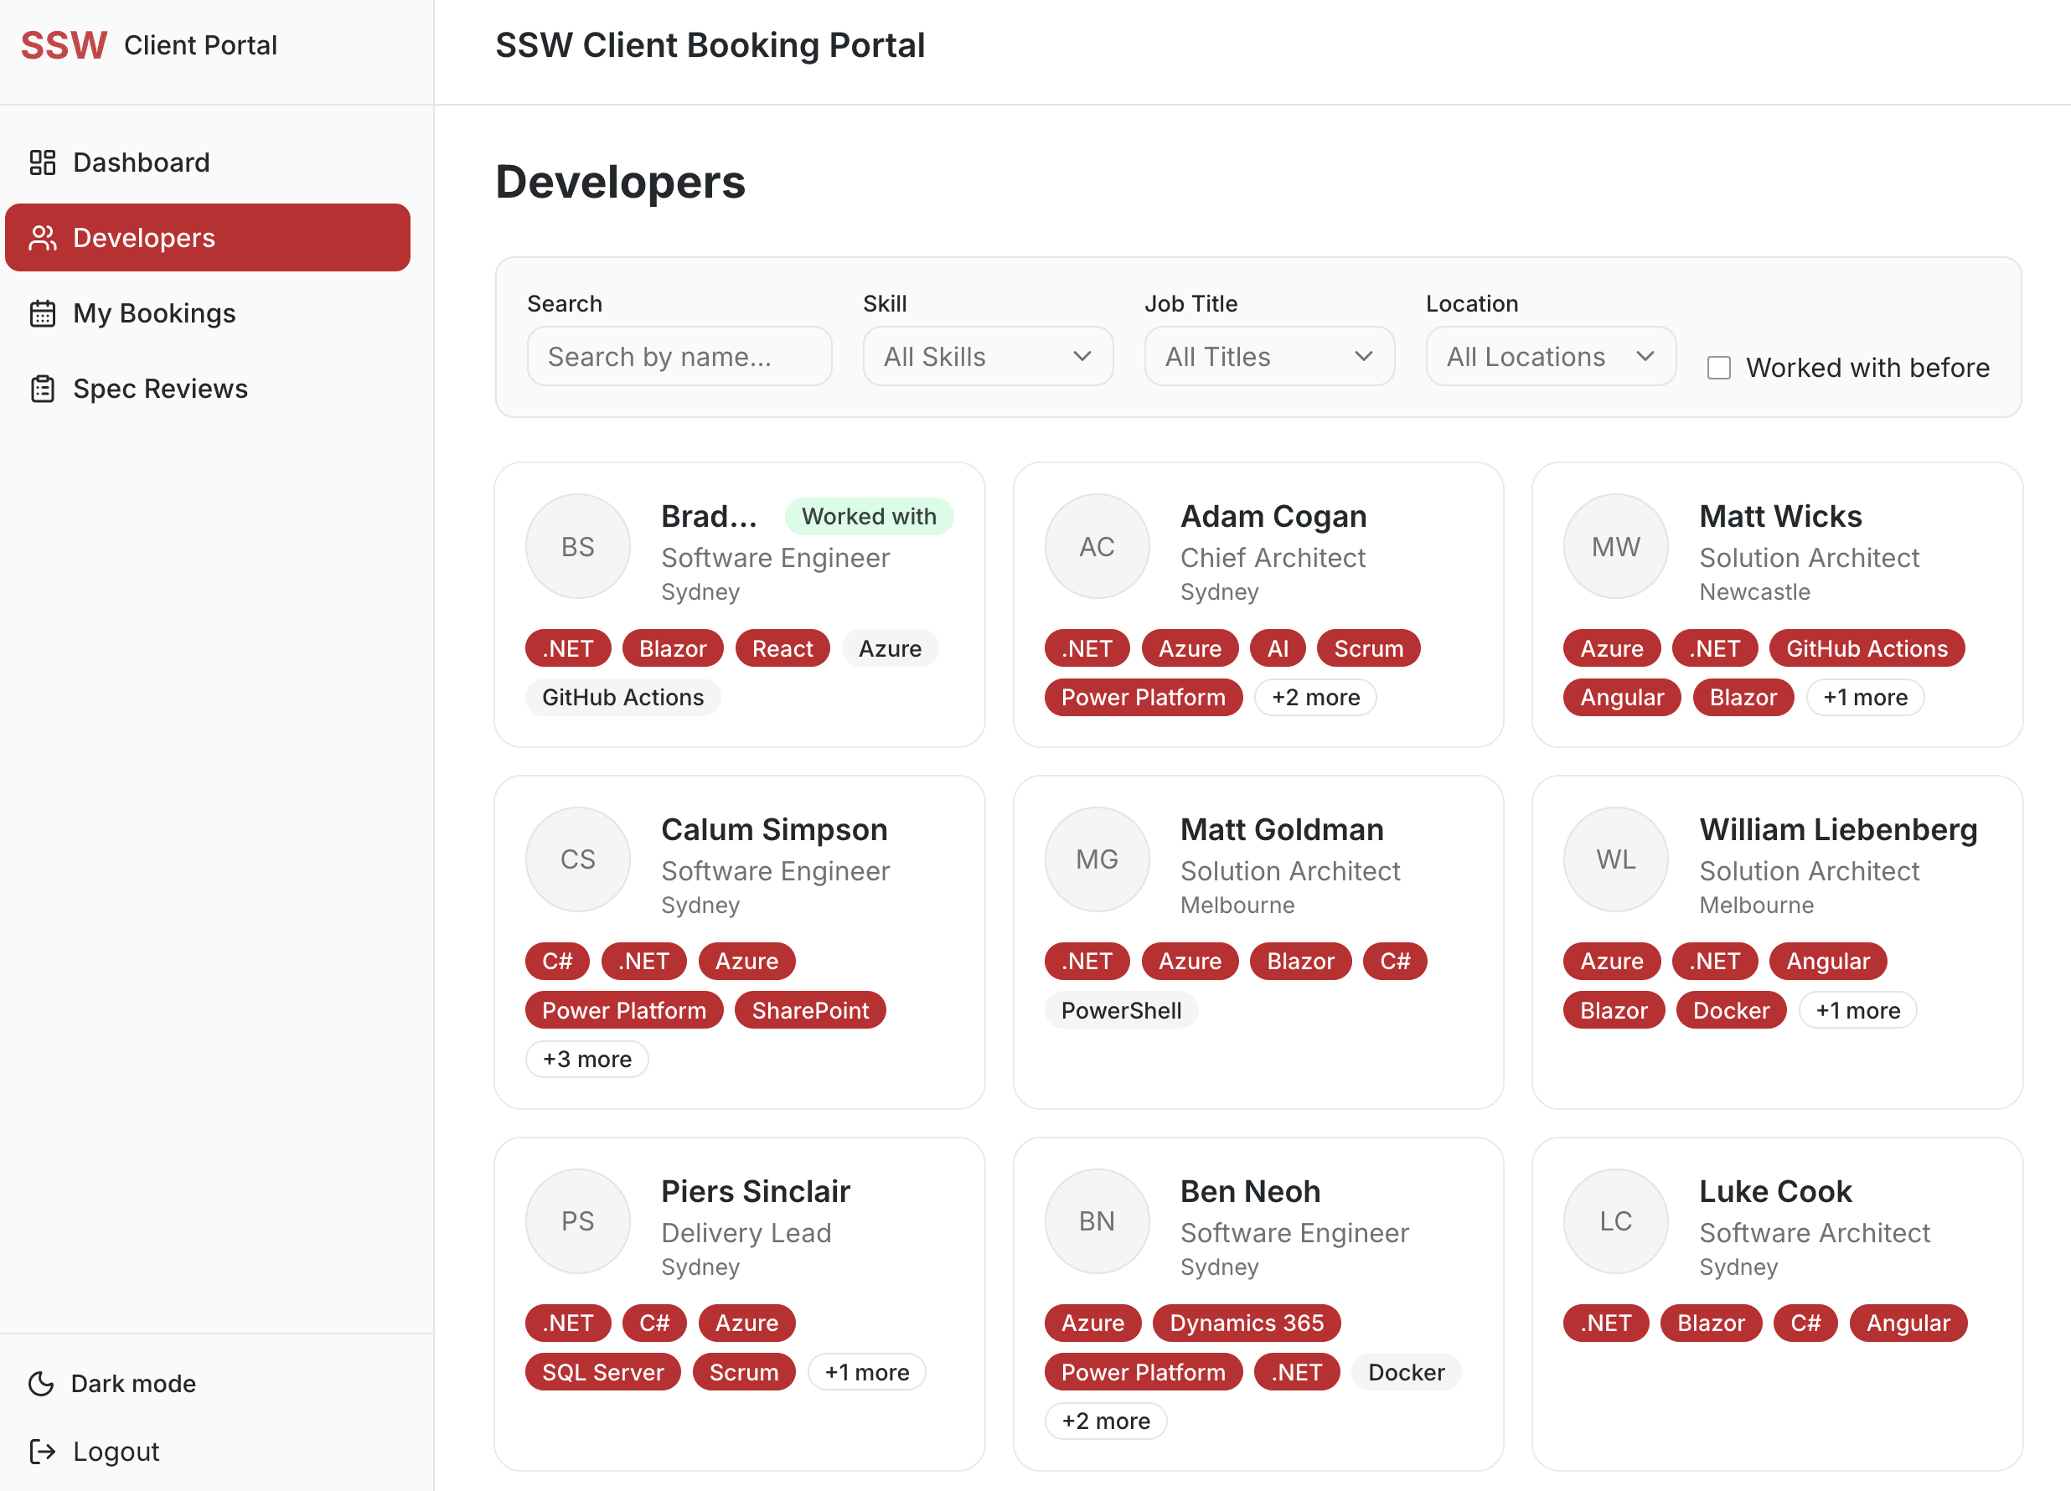Expand +2 more skills on Ben Neoh's card
The width and height of the screenshot is (2071, 1491).
(1106, 1421)
